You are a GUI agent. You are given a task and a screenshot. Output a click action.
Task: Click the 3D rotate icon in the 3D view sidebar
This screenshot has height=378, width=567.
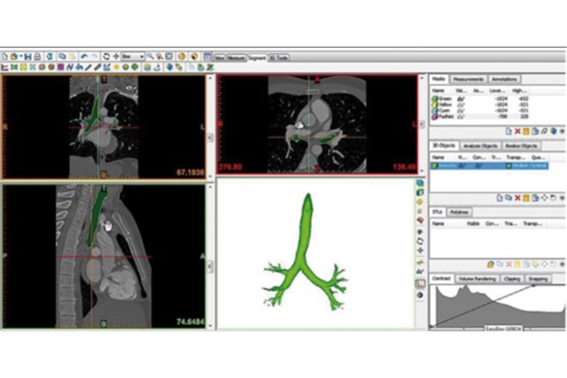click(420, 241)
